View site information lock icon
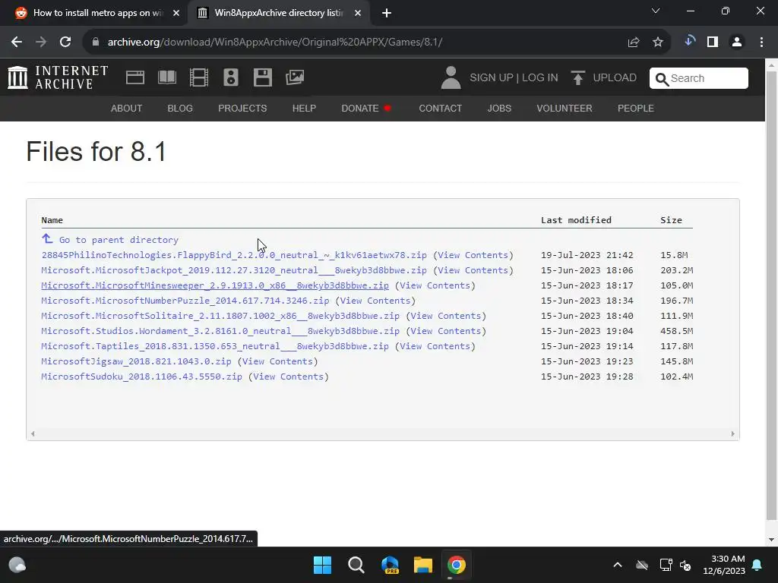Screen dimensions: 778x583 click(96, 43)
